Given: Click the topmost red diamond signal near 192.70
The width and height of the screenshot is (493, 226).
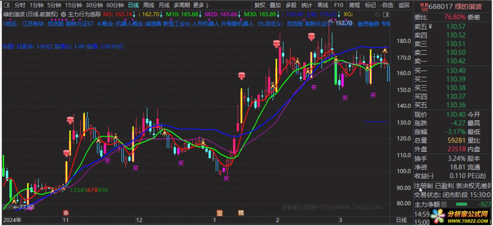Looking at the screenshot, I should click(311, 37).
